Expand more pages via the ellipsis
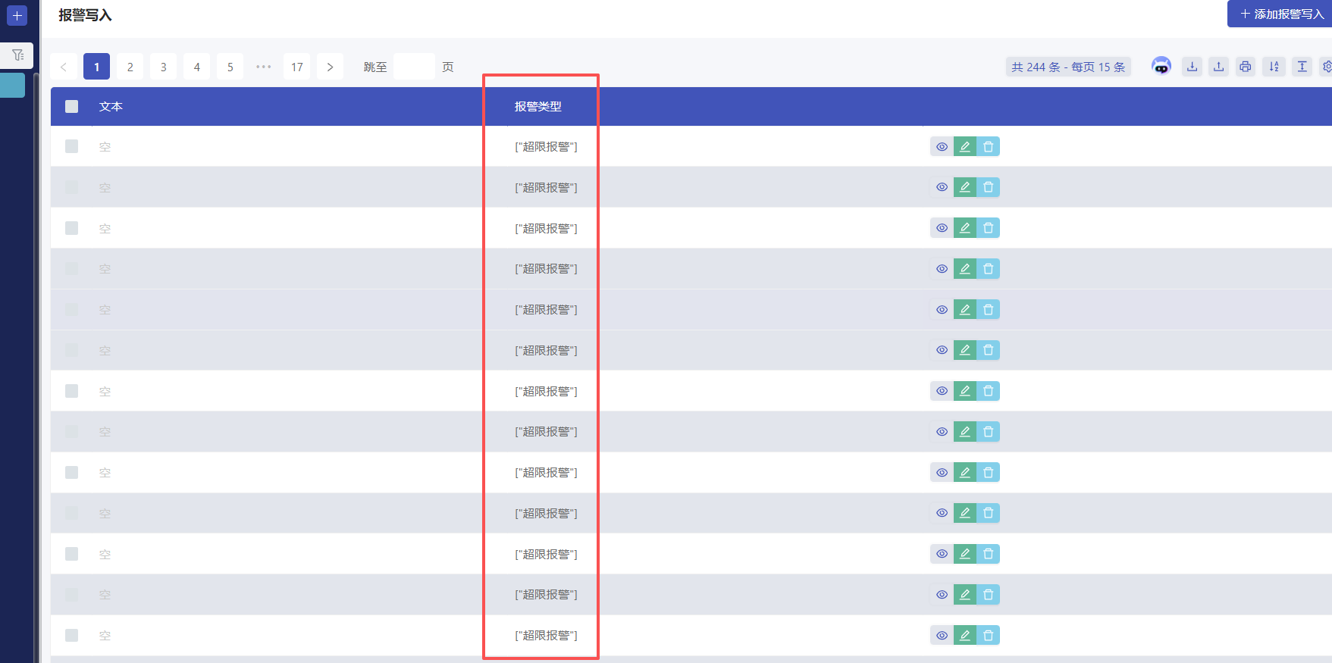1332x663 pixels. 263,67
